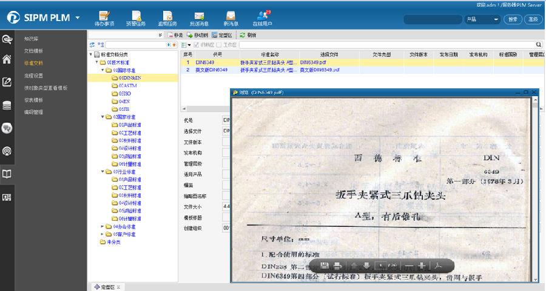Collapse the 01技术标准 tree node
The width and height of the screenshot is (546, 291).
[x=97, y=62]
